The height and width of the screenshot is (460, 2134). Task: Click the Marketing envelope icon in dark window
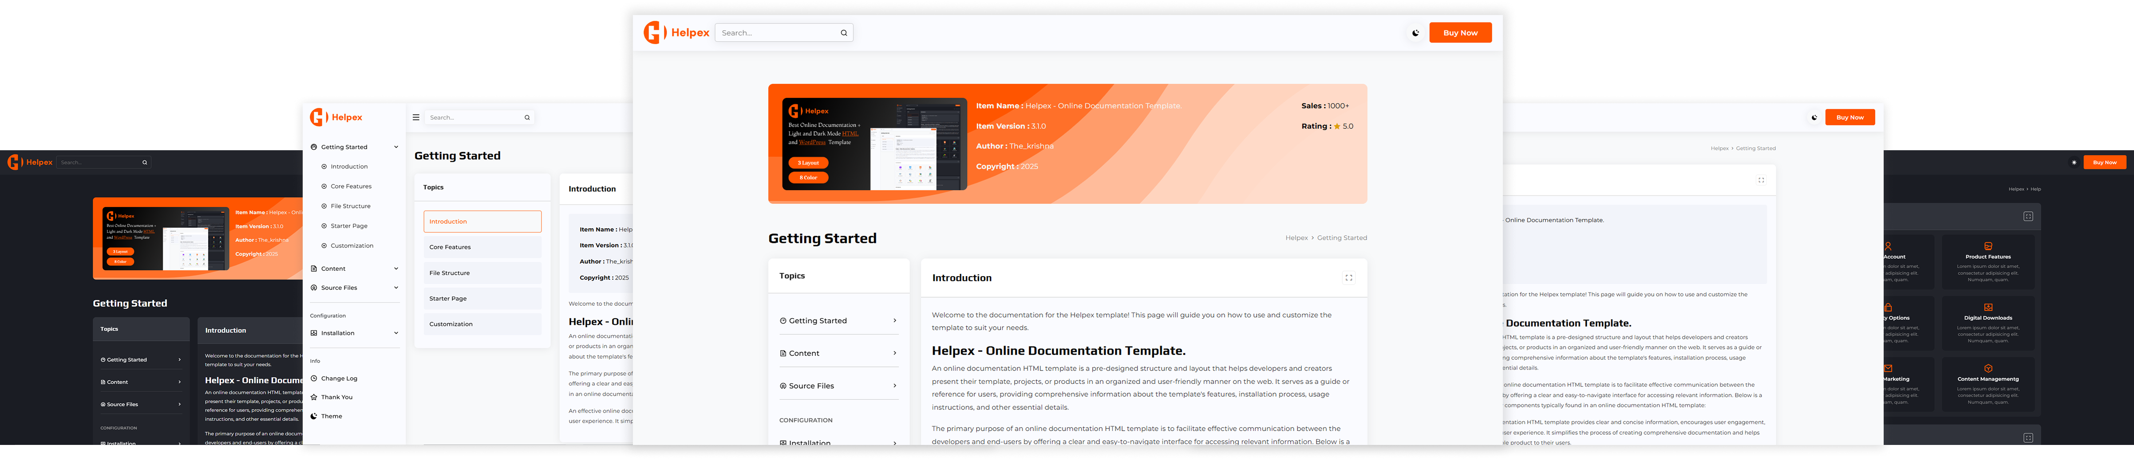tap(1888, 368)
